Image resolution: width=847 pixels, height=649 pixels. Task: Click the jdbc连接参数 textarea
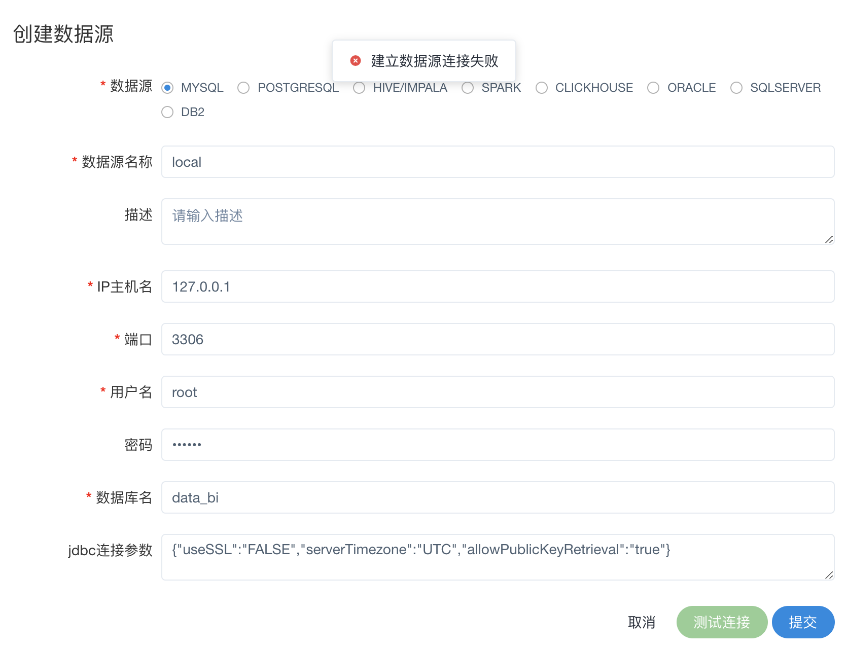tap(498, 557)
